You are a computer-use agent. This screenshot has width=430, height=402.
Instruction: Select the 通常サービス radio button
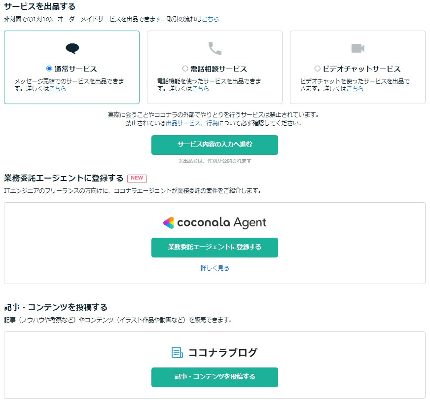tap(49, 68)
